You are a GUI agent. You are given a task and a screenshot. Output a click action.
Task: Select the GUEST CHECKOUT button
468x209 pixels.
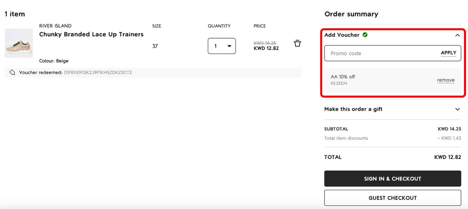[x=392, y=198]
